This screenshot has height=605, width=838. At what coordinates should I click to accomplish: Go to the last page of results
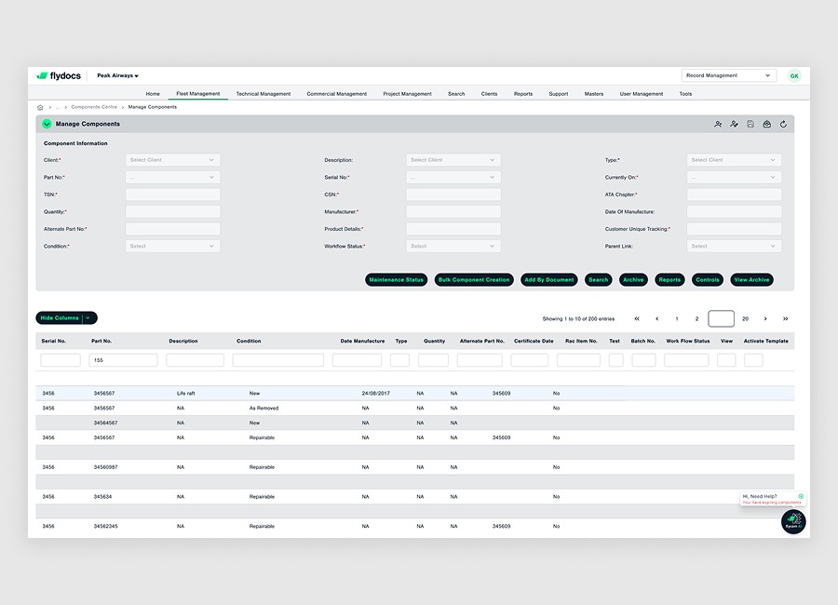pyautogui.click(x=785, y=318)
